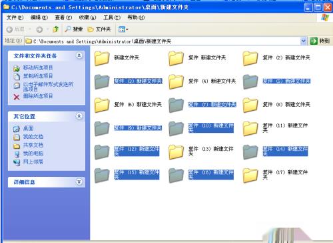Click the Forward navigation arrow icon
333x243 pixels.
39,29
